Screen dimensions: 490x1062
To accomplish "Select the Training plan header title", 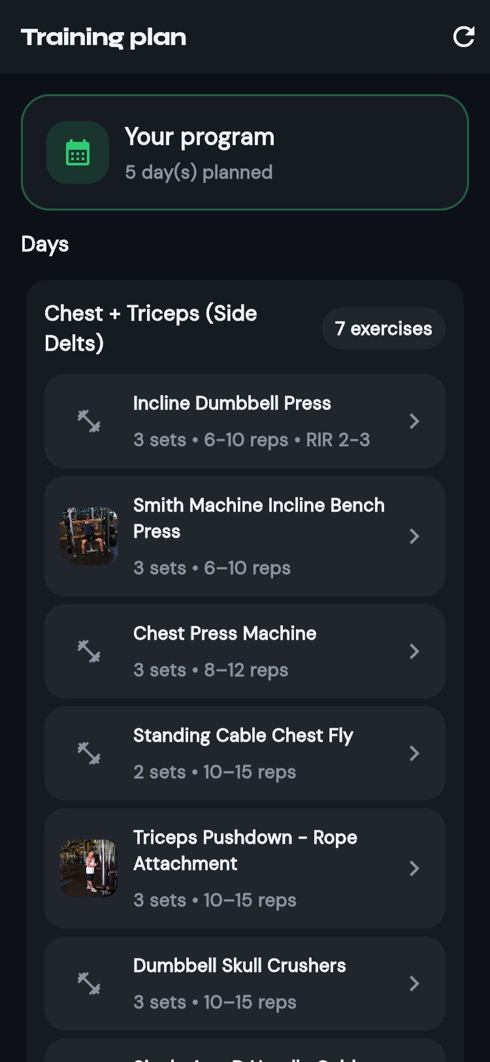I will (103, 37).
